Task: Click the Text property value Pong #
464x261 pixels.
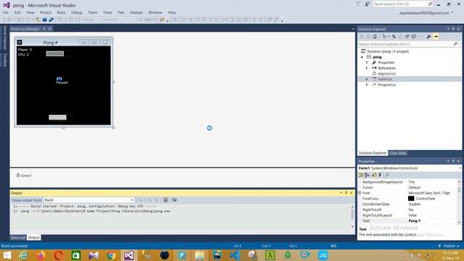Action: coord(414,220)
